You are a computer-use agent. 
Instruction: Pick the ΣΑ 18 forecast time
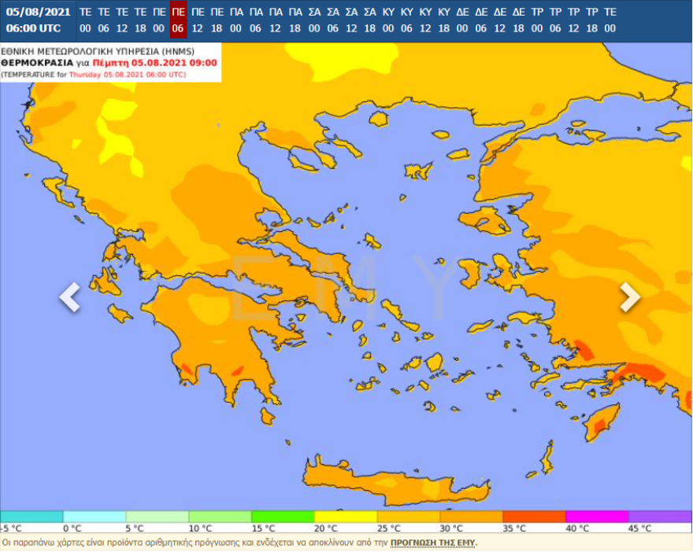pyautogui.click(x=370, y=20)
